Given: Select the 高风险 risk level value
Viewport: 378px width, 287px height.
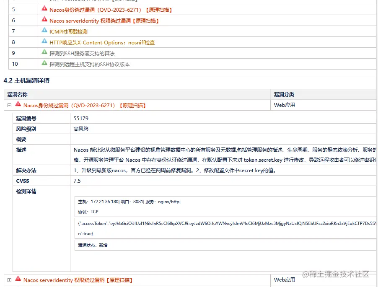Looking at the screenshot, I should (81, 129).
